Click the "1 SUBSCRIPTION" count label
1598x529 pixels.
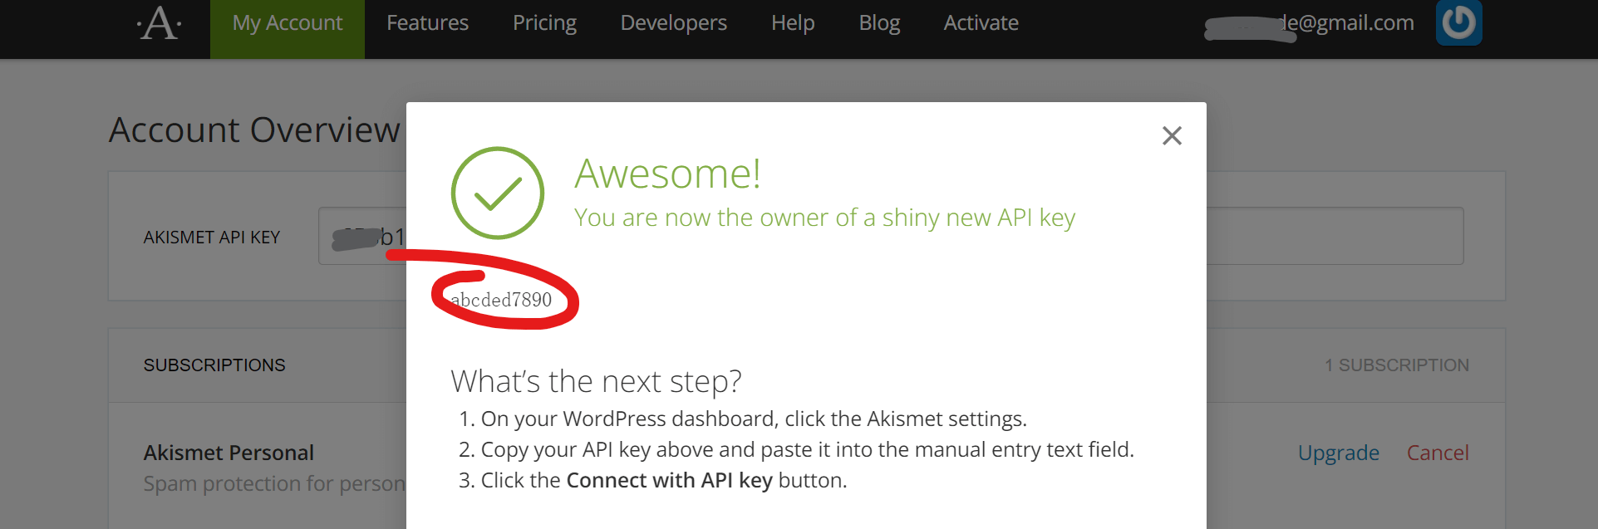tap(1396, 365)
